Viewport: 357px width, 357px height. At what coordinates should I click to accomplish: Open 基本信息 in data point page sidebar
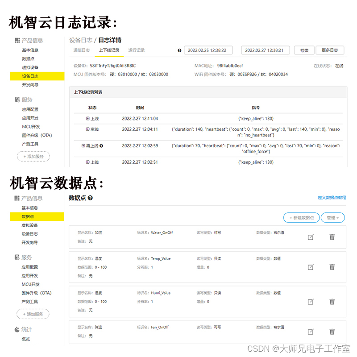[x=29, y=208]
